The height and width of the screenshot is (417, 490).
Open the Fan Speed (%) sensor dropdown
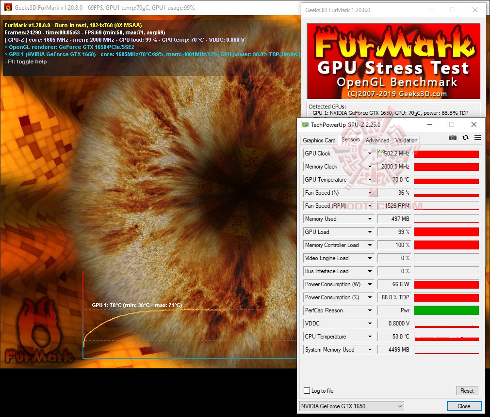pos(370,193)
